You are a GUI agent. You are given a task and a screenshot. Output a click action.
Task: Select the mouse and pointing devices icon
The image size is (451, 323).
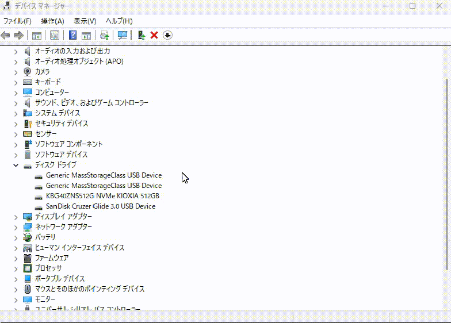(x=28, y=289)
